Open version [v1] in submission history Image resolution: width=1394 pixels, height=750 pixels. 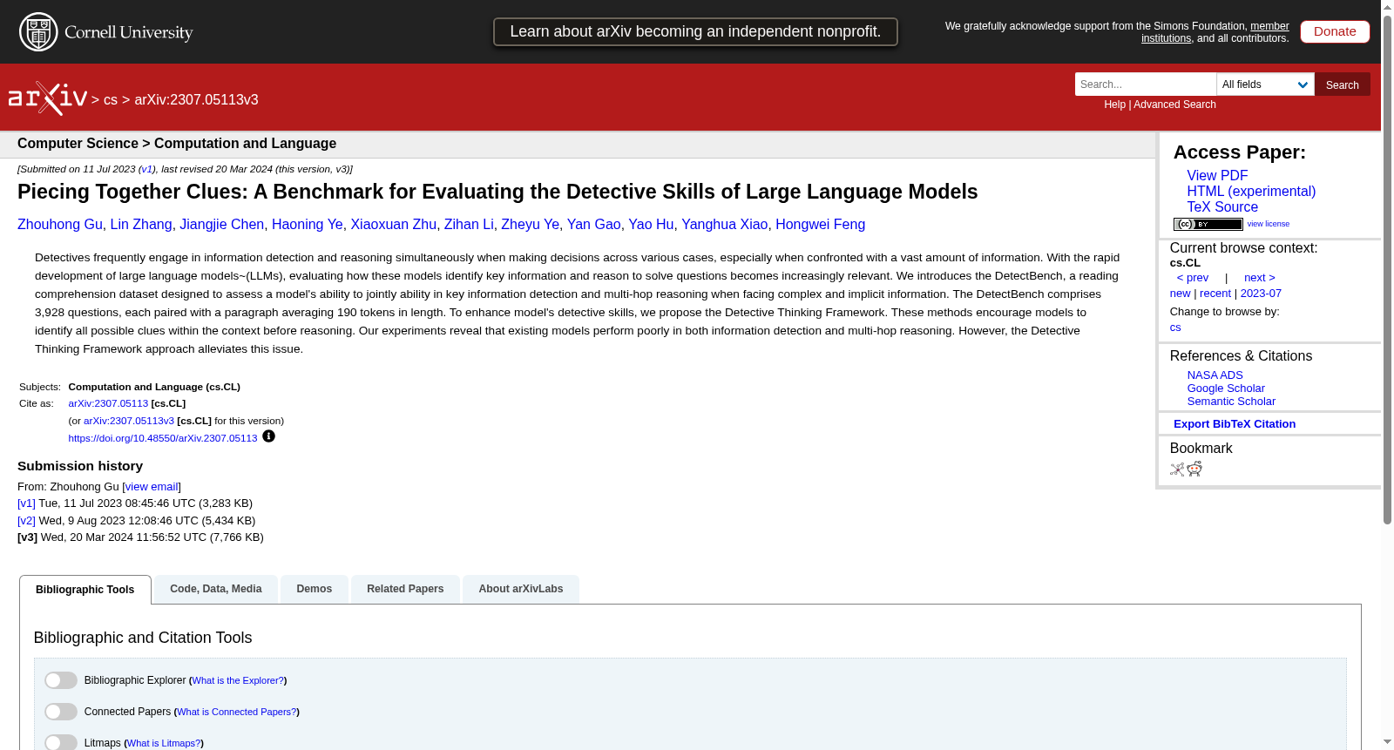tap(26, 503)
